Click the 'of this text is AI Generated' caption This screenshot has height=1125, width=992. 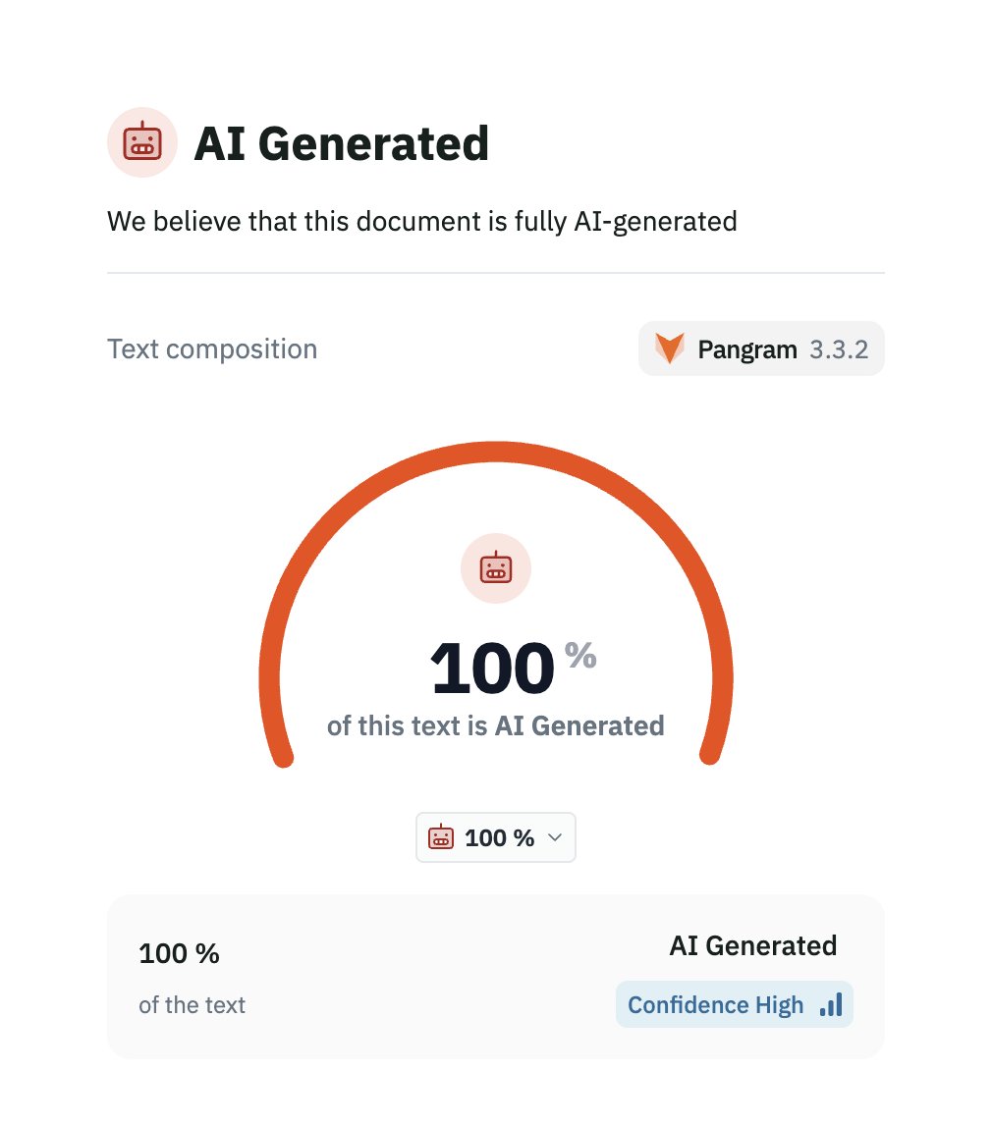pos(495,726)
